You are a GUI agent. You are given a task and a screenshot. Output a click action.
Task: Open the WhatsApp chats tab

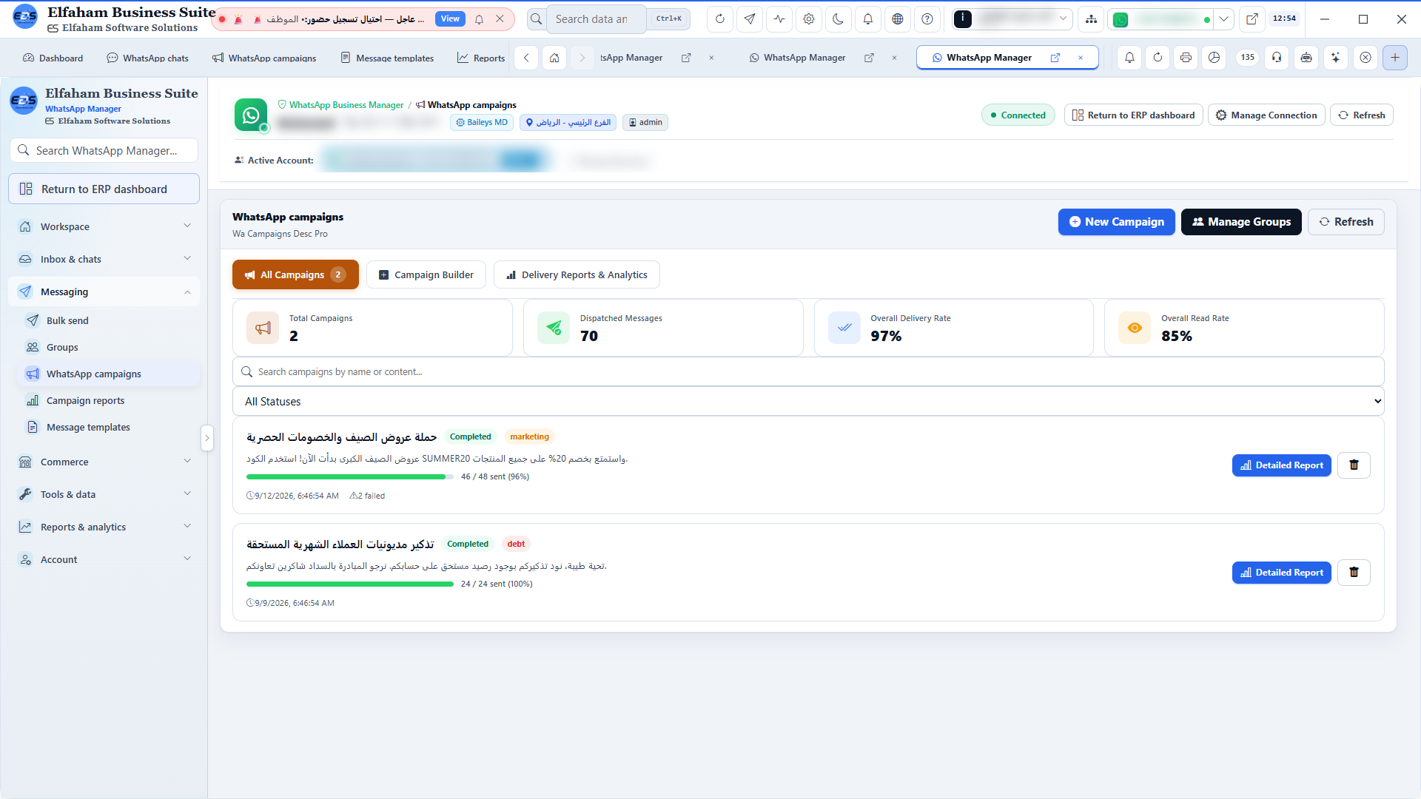[x=147, y=58]
